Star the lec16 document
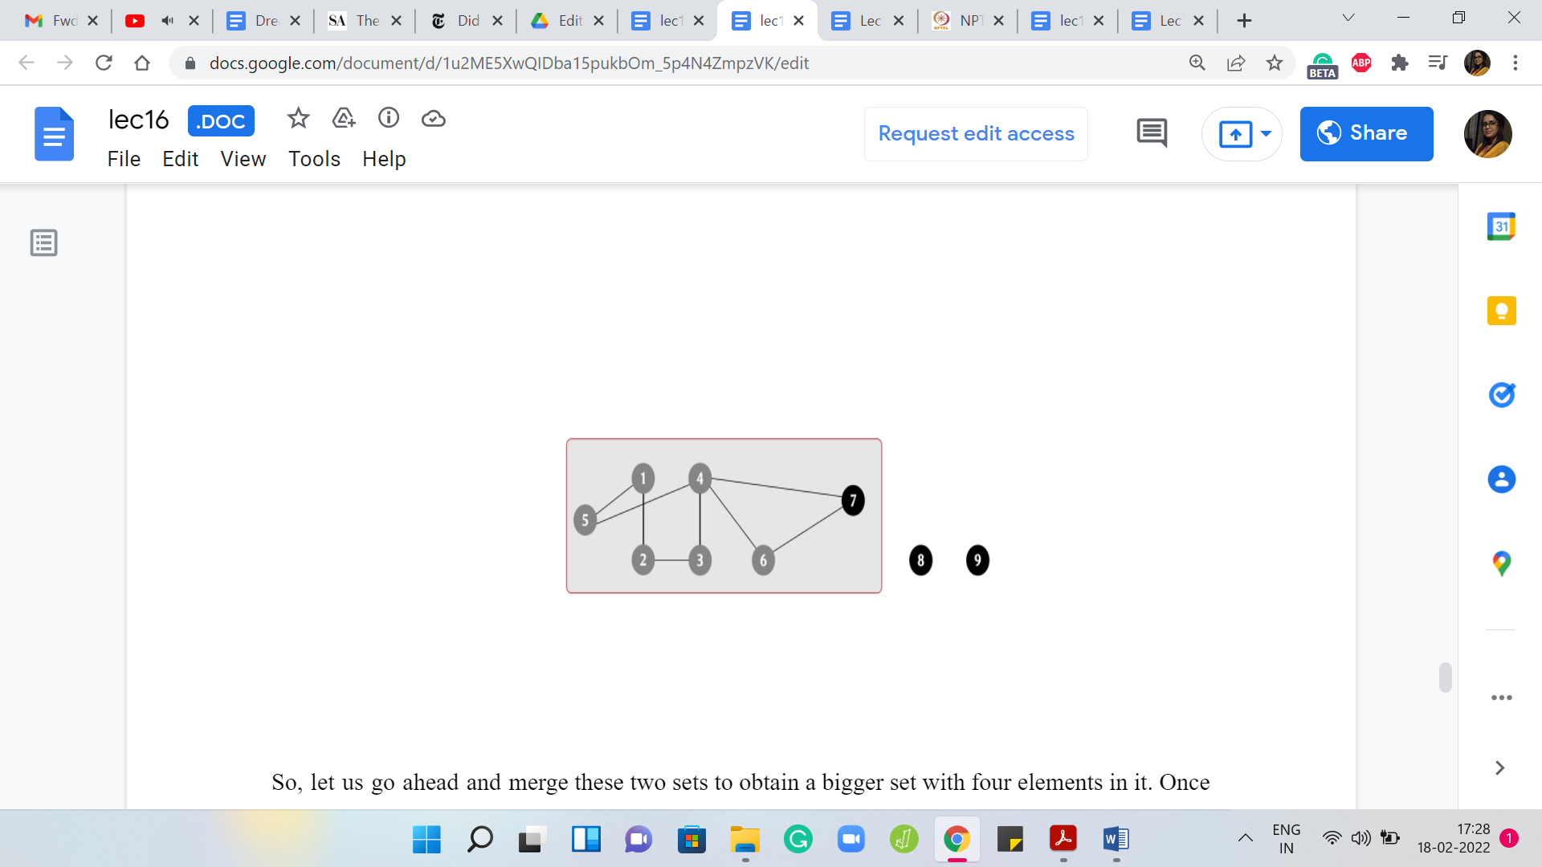Image resolution: width=1542 pixels, height=867 pixels. click(298, 119)
